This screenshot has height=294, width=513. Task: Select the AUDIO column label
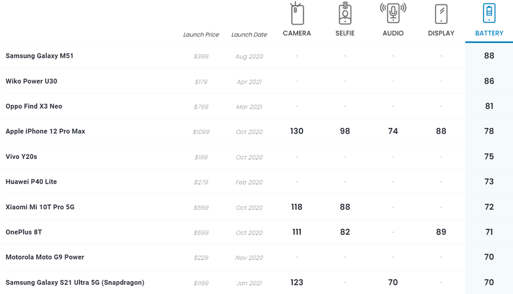pos(393,33)
